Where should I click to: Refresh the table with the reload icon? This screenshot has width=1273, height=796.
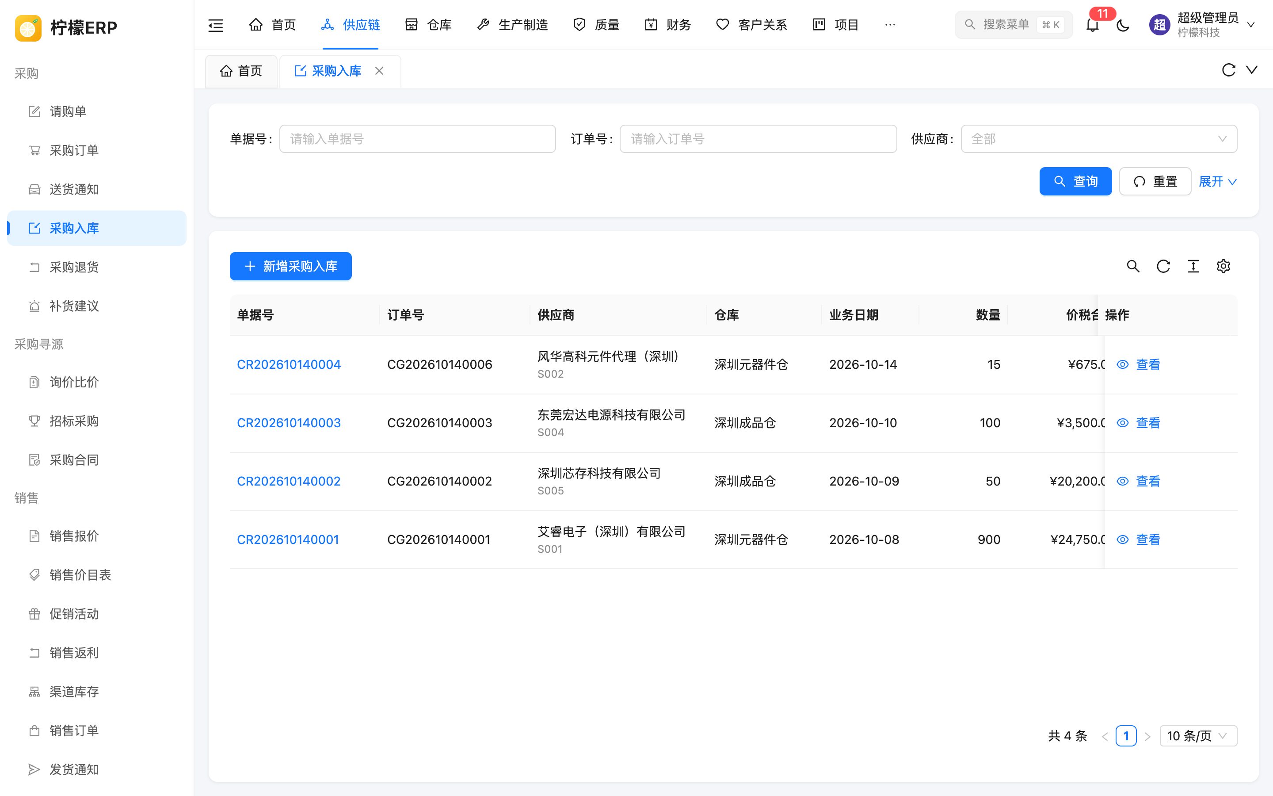coord(1163,266)
